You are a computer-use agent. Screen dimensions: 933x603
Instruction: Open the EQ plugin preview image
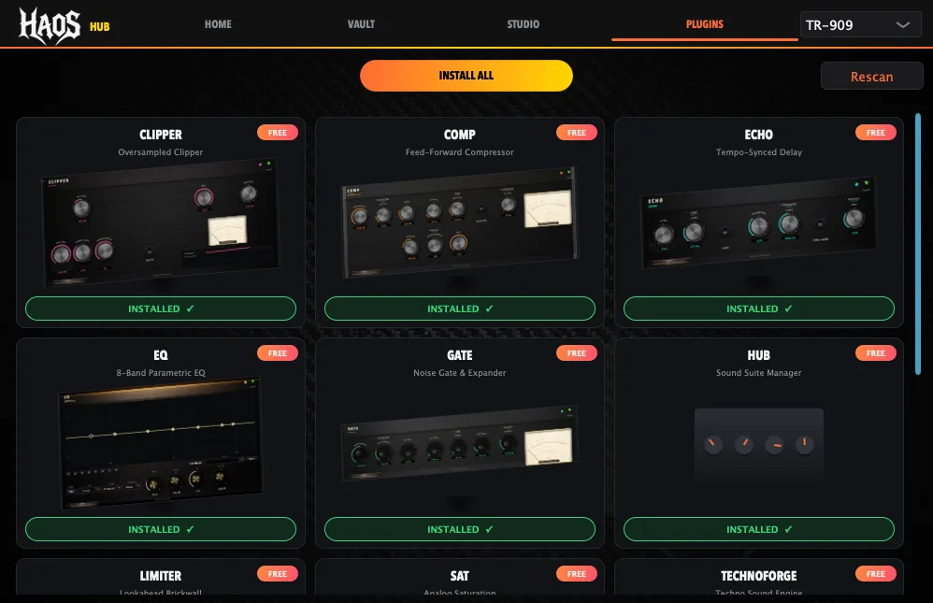click(161, 443)
